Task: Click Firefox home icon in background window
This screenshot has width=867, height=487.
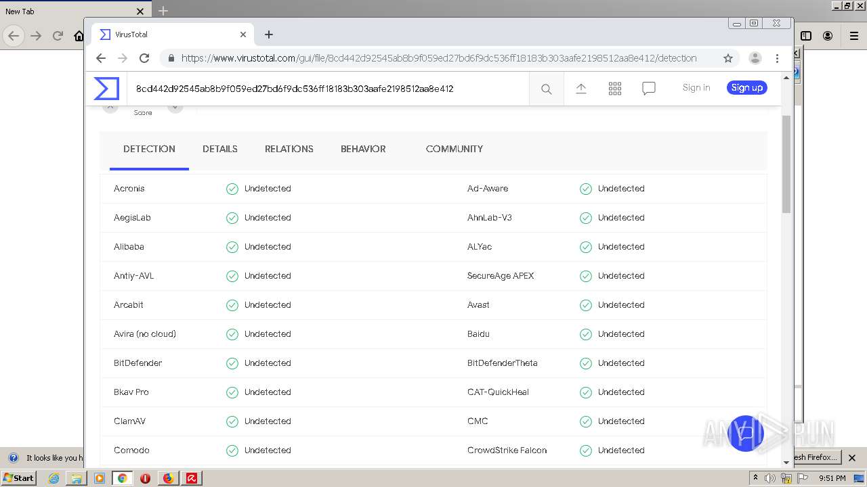Action: pyautogui.click(x=79, y=36)
